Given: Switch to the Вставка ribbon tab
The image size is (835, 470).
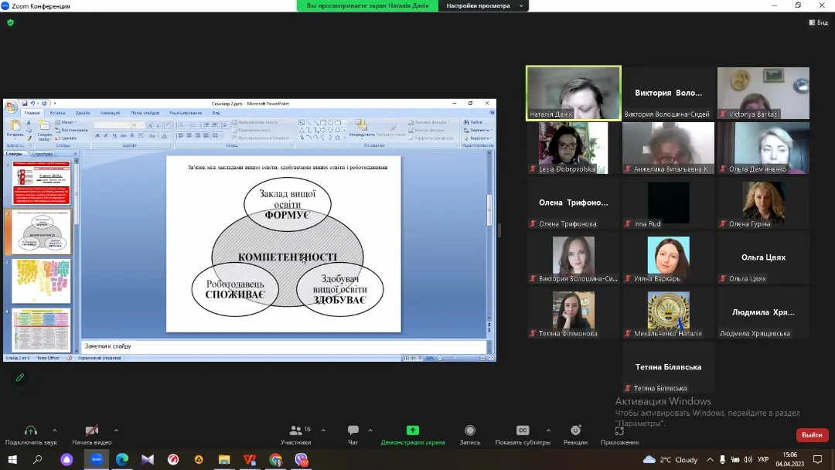Looking at the screenshot, I should coord(58,113).
